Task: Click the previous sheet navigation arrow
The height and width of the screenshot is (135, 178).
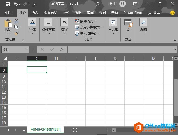Action: click(x=8, y=130)
